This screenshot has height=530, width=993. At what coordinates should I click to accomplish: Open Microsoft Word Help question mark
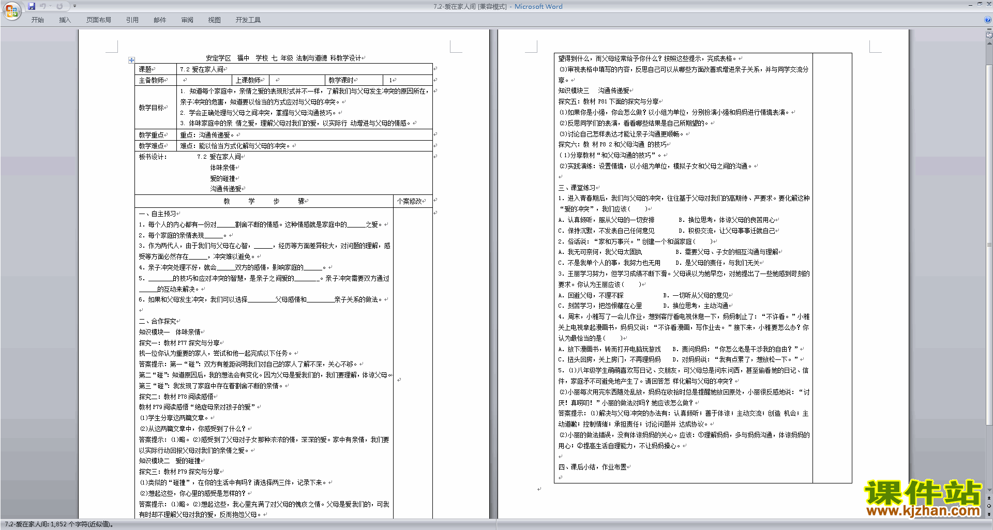(x=988, y=20)
